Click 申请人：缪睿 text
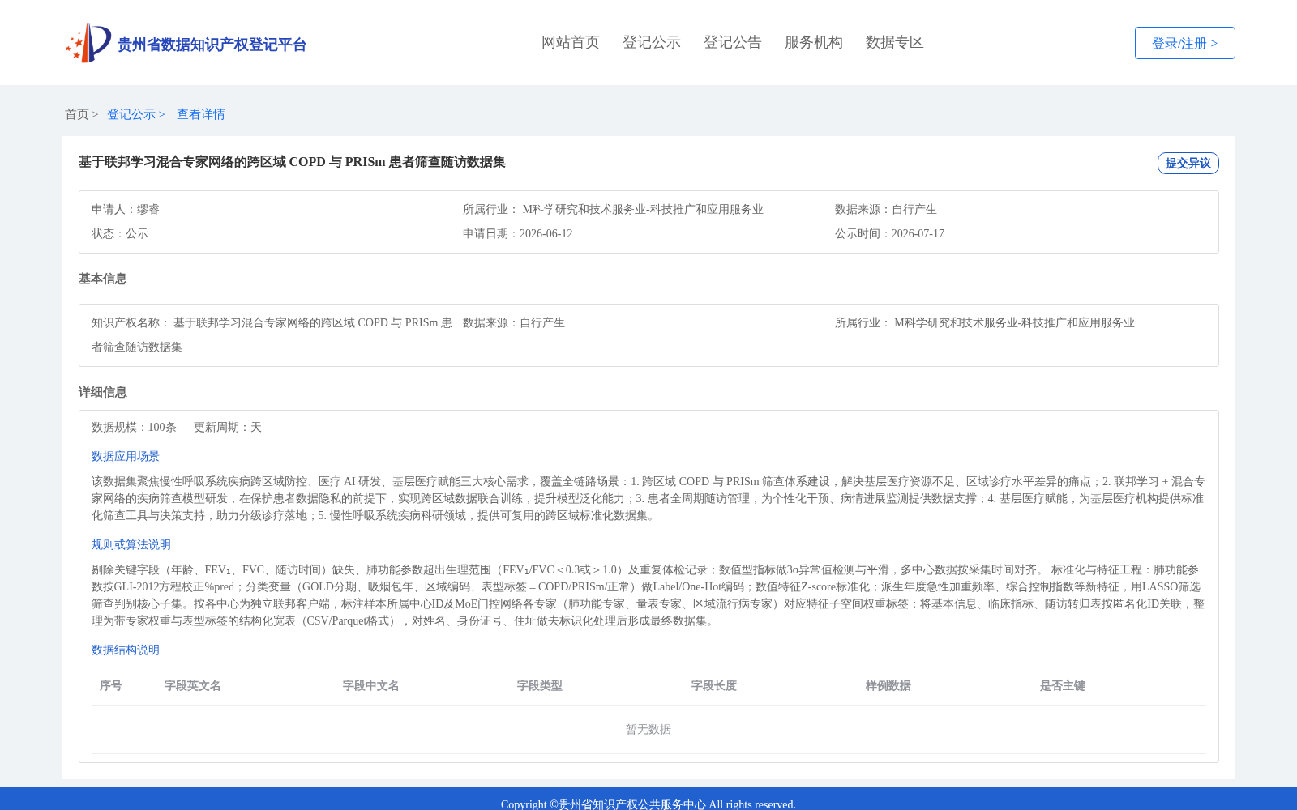 [126, 209]
